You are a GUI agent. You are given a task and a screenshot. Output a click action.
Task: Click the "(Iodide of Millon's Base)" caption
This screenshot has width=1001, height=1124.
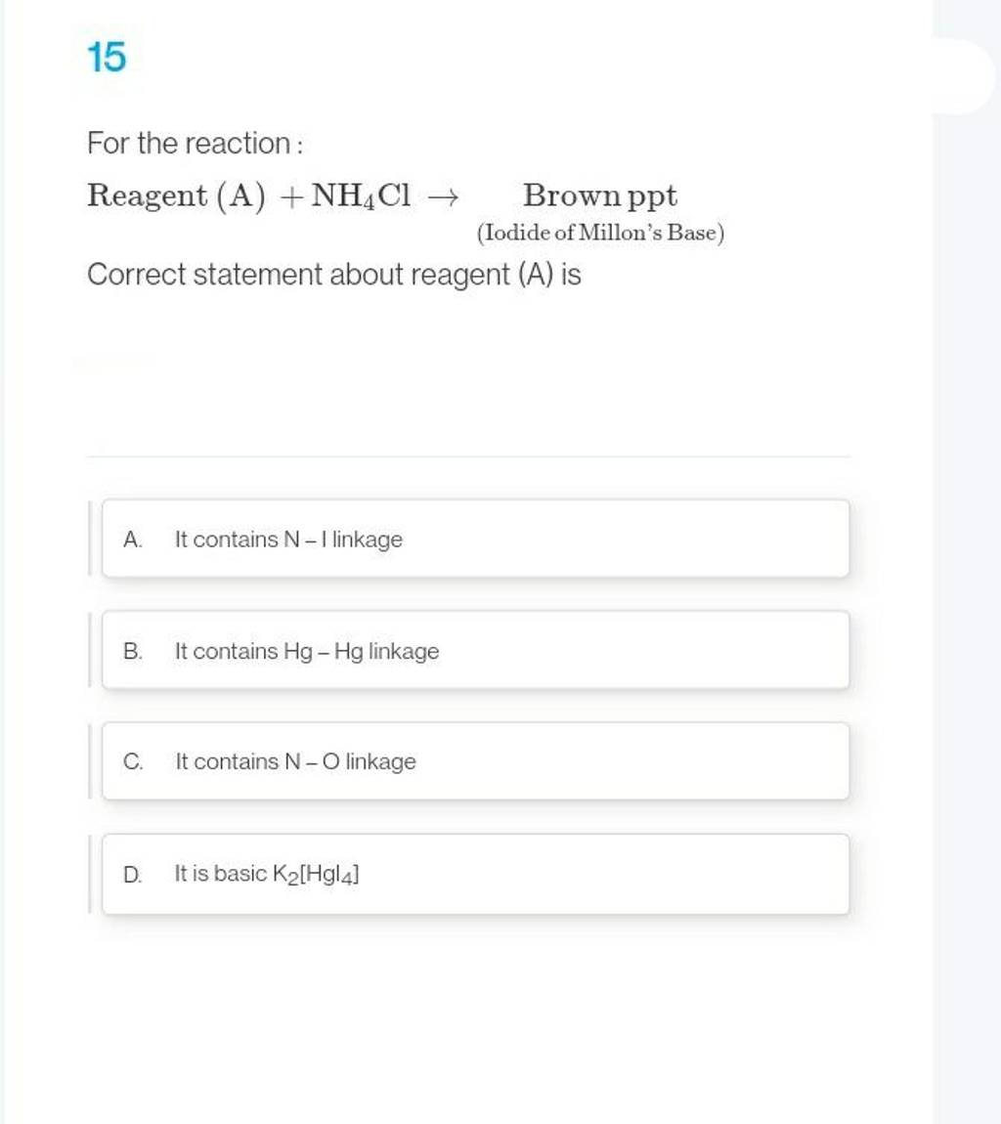(599, 233)
